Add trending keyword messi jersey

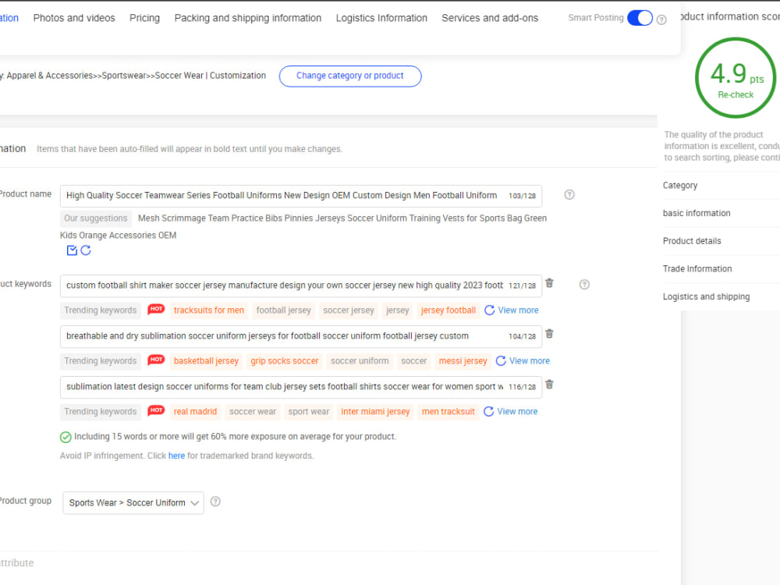coord(463,361)
